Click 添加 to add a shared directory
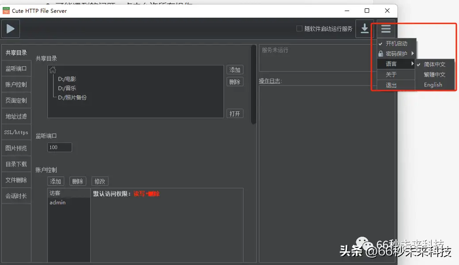Viewport: 459px width, 265px height. coord(235,69)
